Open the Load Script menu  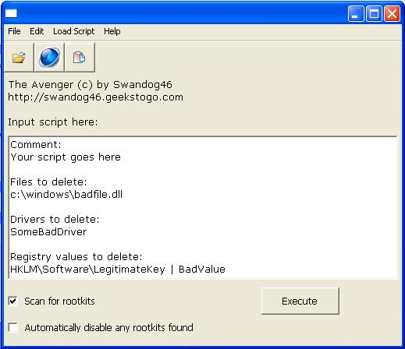click(x=74, y=31)
